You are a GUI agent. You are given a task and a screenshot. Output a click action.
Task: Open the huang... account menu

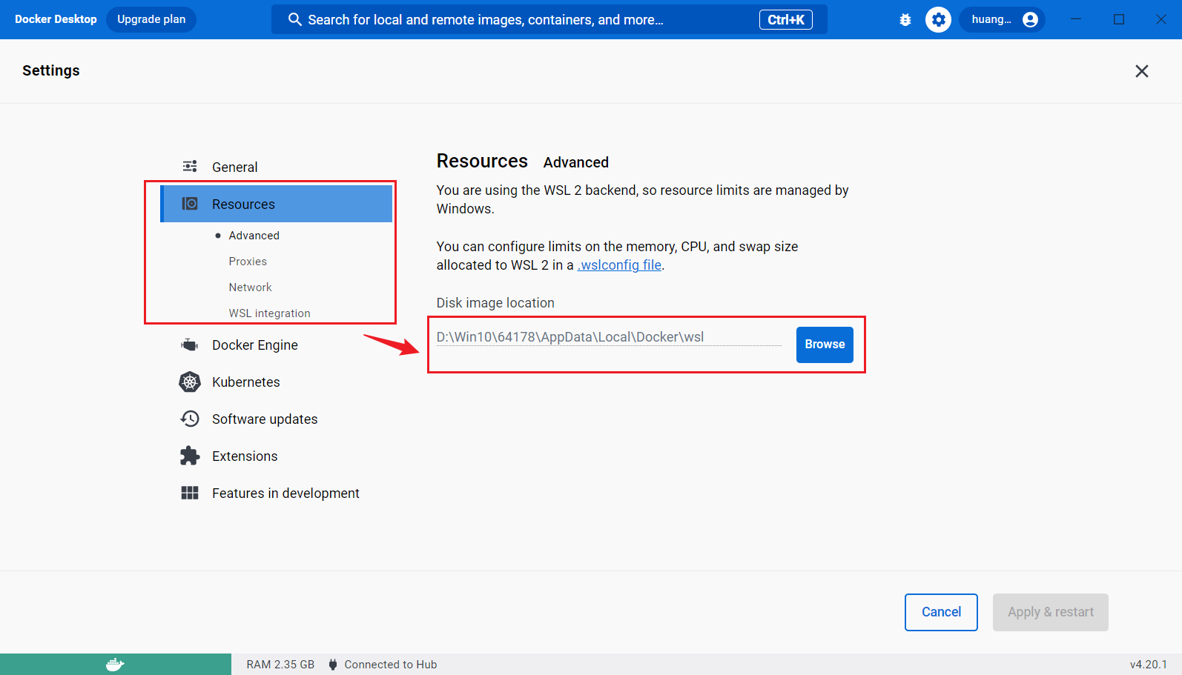click(1003, 20)
